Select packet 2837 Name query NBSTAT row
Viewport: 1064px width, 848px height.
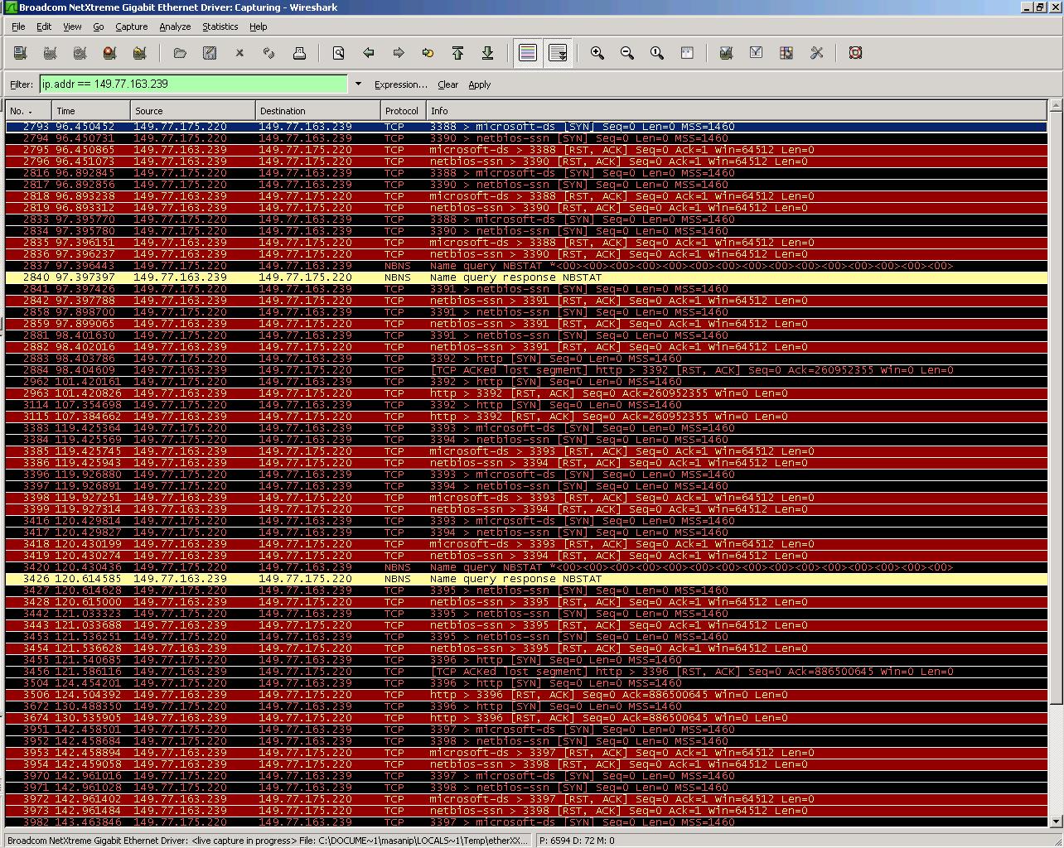pyautogui.click(x=526, y=266)
